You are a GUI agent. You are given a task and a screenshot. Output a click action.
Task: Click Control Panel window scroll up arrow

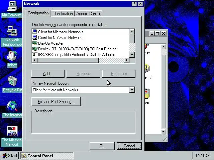164,47
